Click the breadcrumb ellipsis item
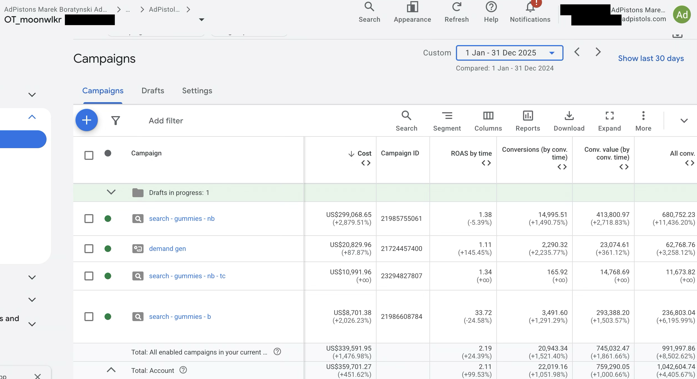Screen dimensions: 697x379 point(128,9)
